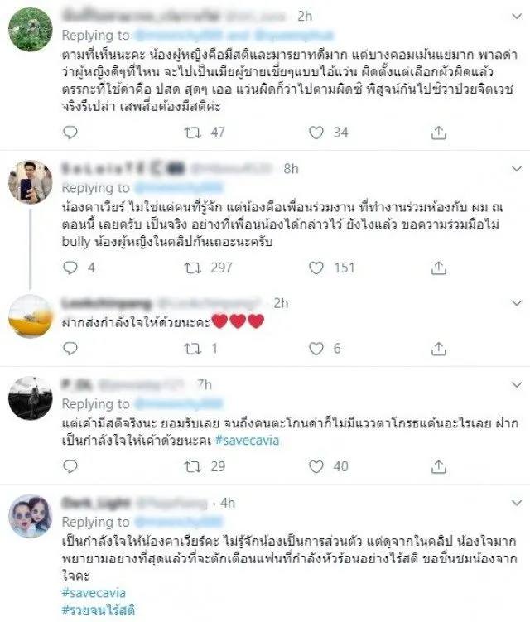Expand options chevron on the 7h tweet
Screen dimensions: 530x622
tap(517, 385)
